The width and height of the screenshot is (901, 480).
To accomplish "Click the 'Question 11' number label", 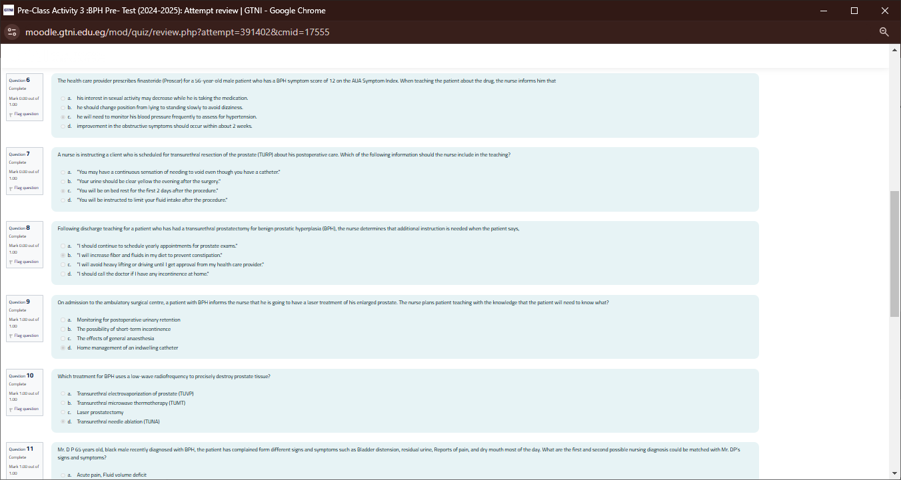I will coord(21,449).
